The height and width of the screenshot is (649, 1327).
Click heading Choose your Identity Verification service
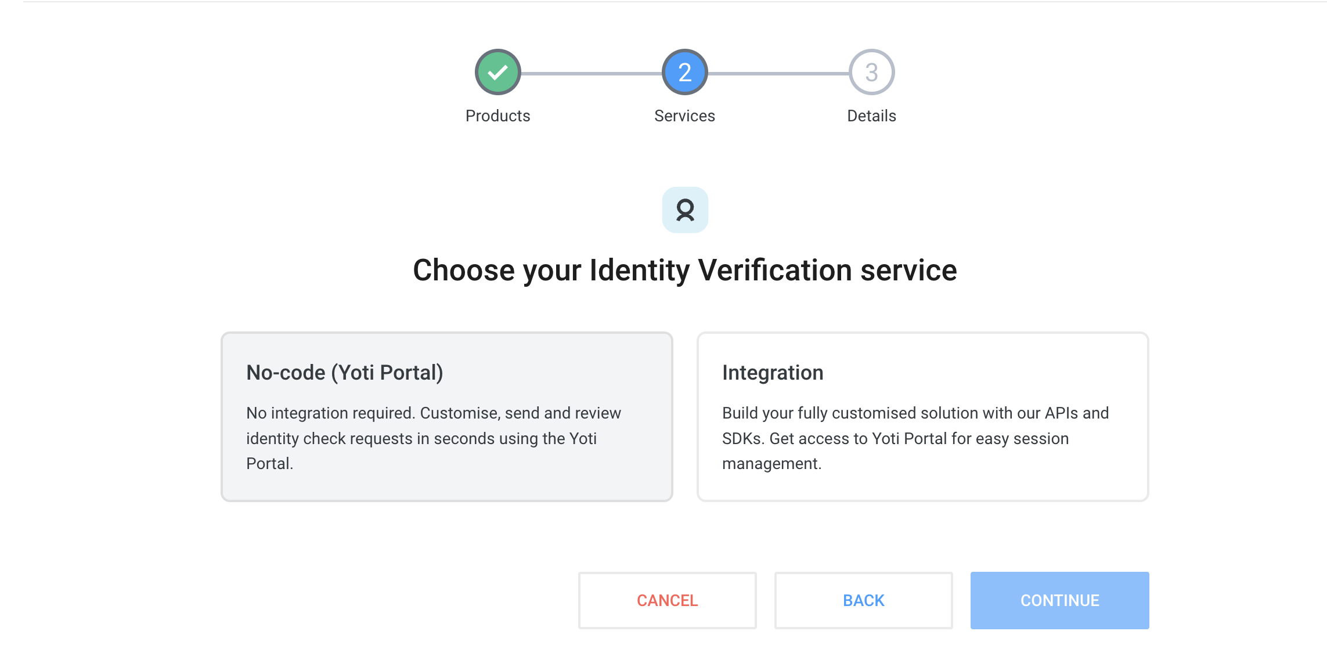click(x=685, y=271)
